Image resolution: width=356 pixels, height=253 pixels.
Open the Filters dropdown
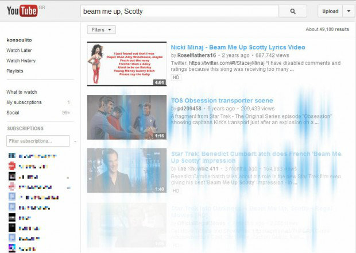click(102, 30)
